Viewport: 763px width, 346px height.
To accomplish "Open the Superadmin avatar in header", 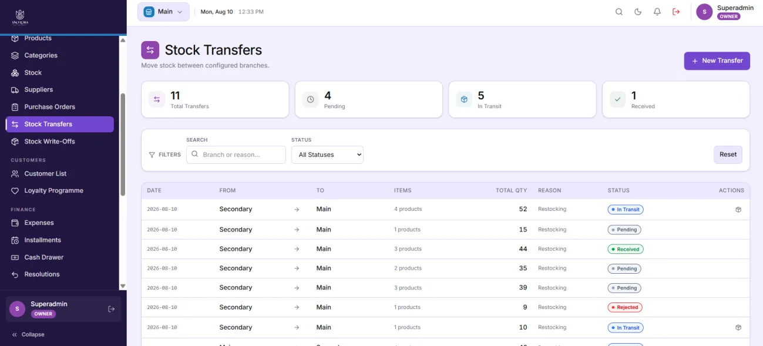I will point(704,12).
